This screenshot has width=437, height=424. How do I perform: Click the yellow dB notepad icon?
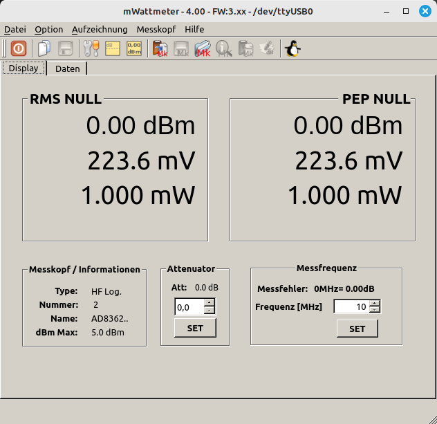coord(113,48)
